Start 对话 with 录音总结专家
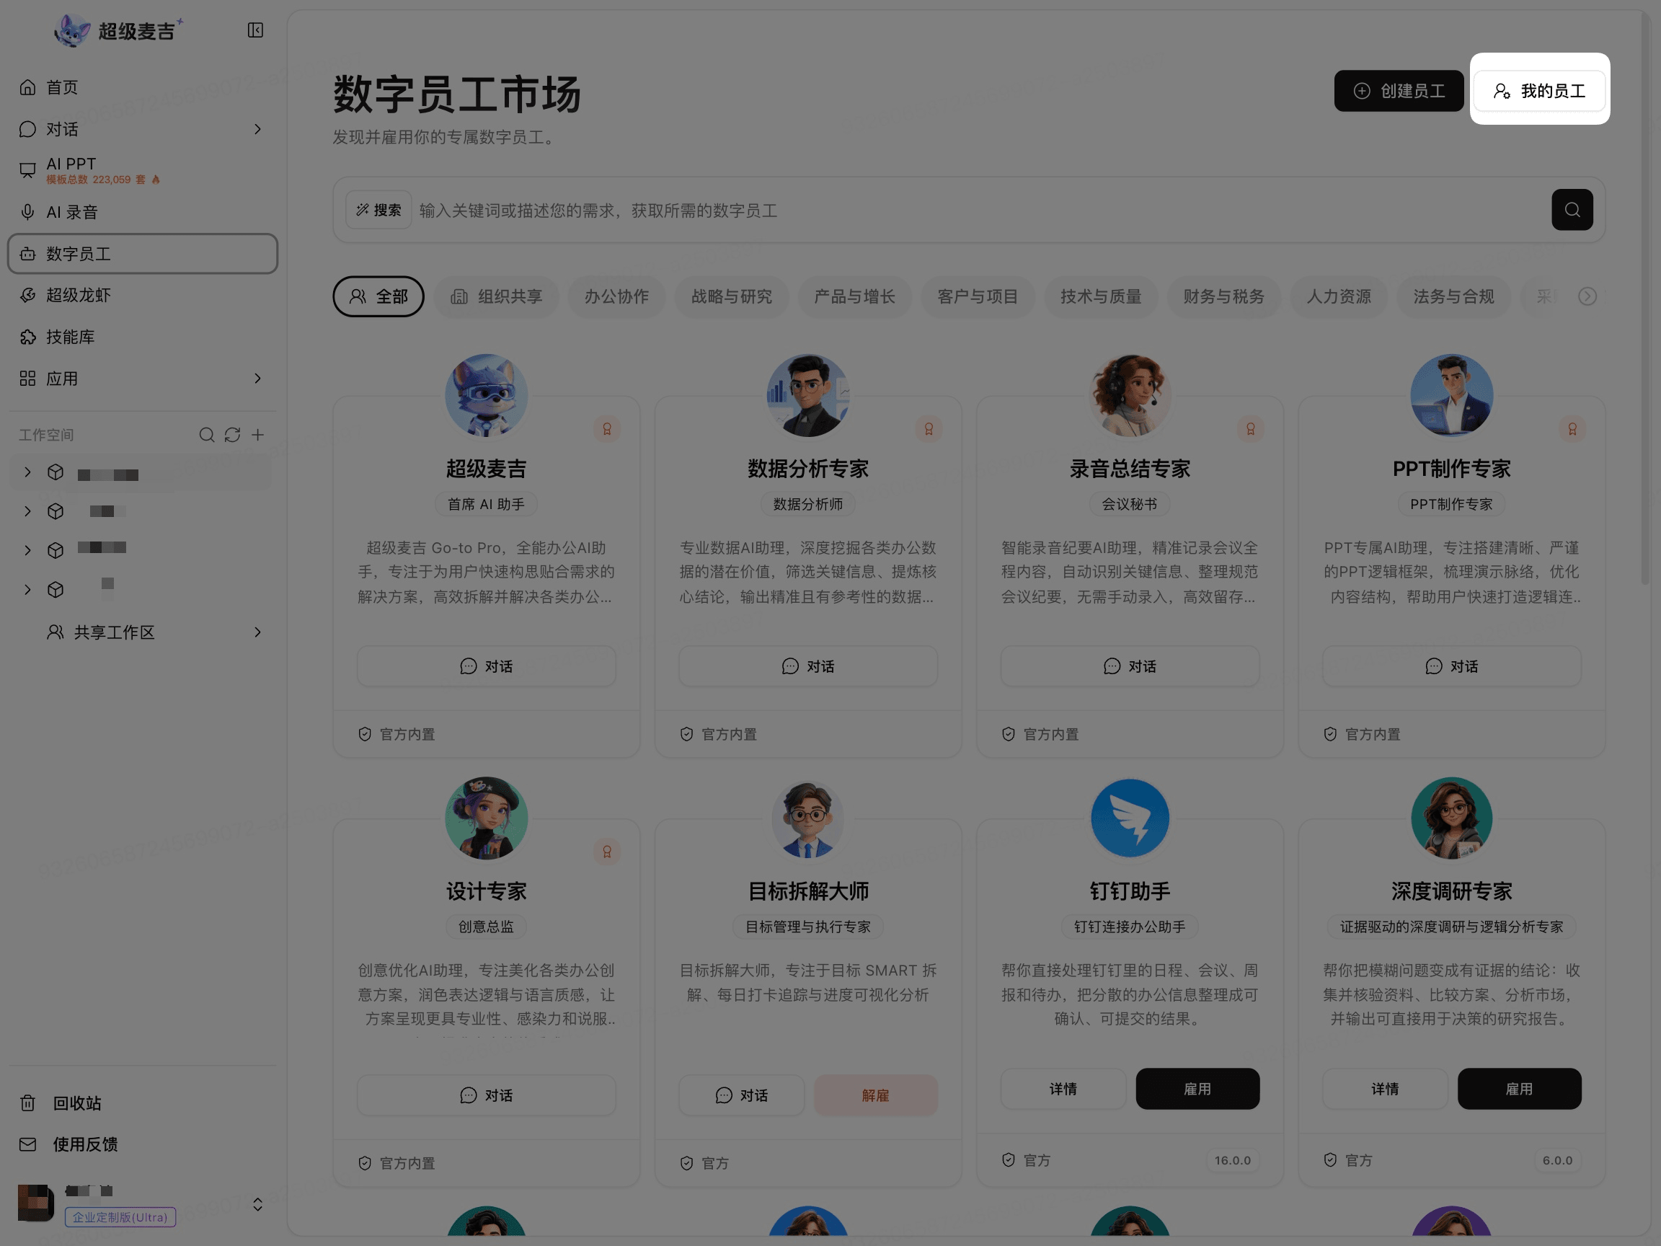Image resolution: width=1661 pixels, height=1246 pixels. pyautogui.click(x=1130, y=666)
